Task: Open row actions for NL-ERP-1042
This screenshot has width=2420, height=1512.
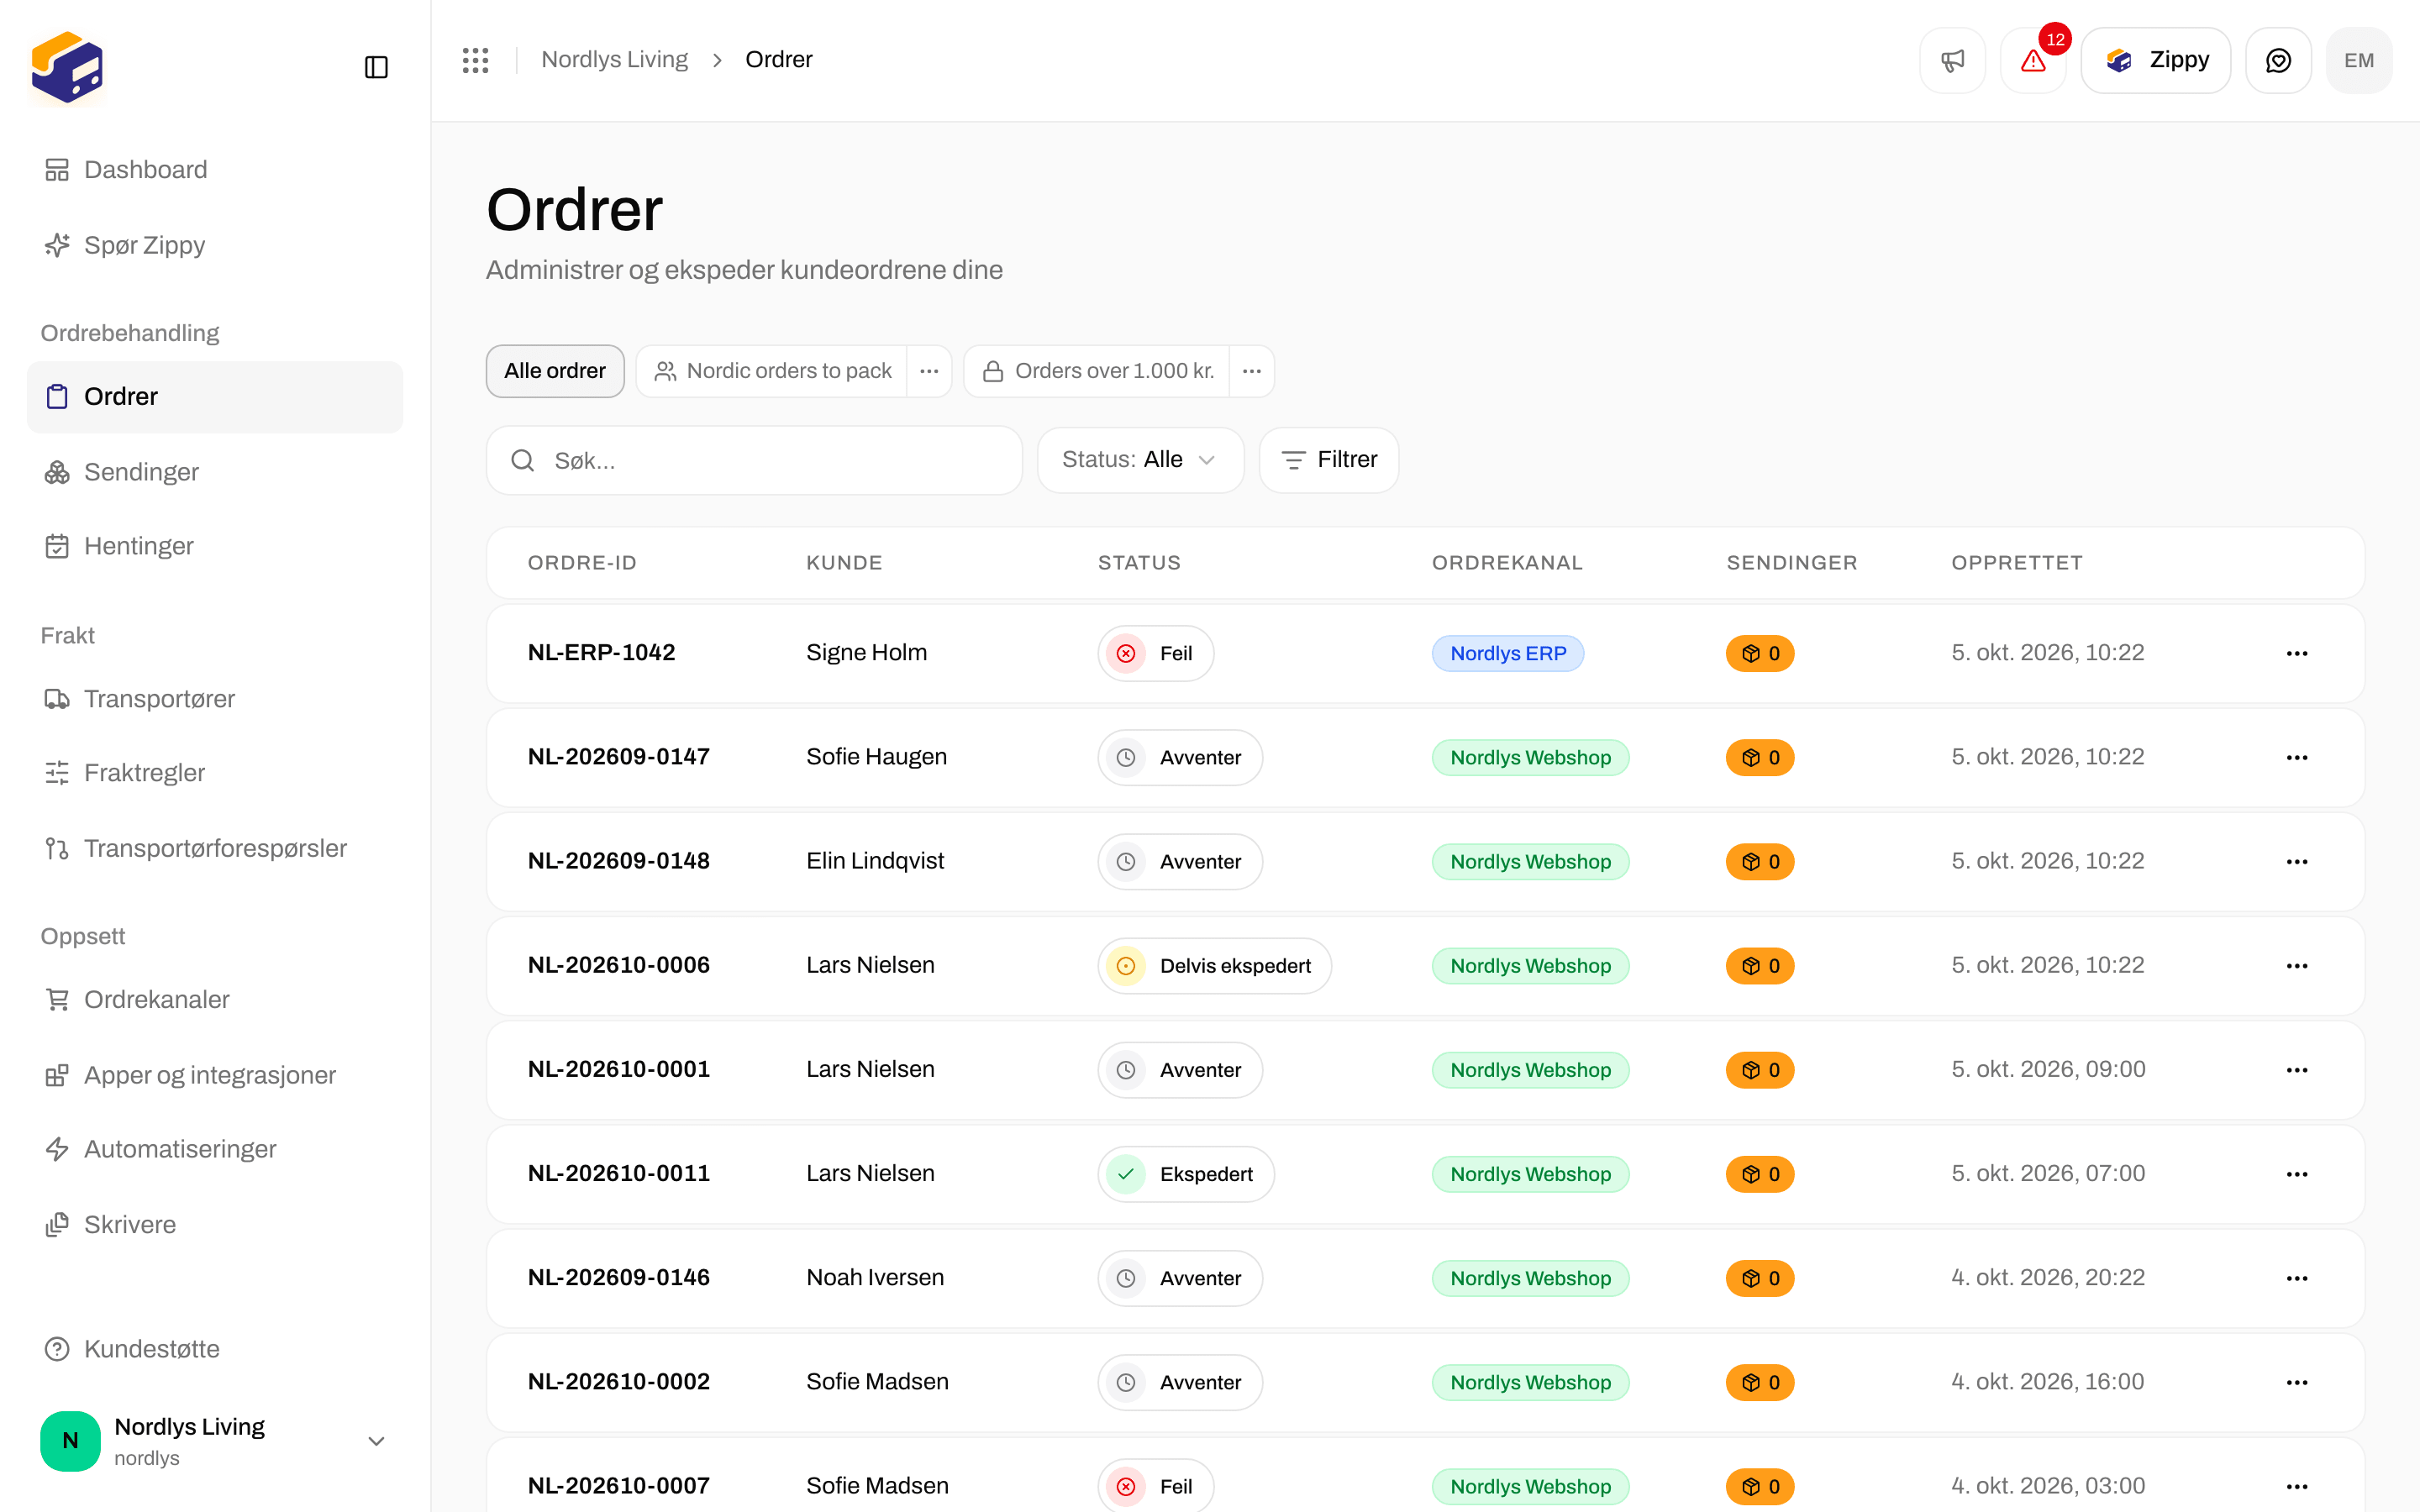Action: (2297, 653)
